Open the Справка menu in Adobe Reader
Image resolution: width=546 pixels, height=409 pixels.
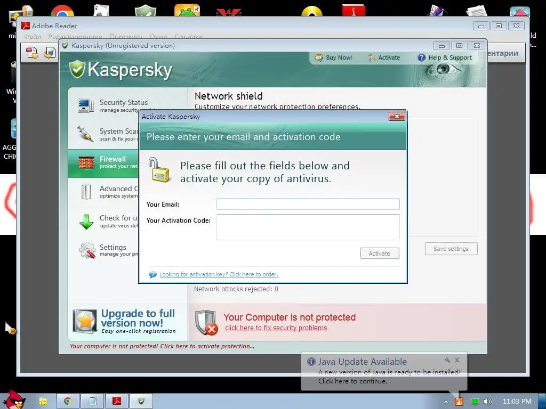[x=188, y=37]
